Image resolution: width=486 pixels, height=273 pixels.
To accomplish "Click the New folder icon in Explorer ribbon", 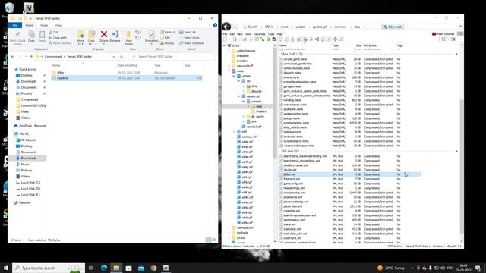I will [128, 38].
